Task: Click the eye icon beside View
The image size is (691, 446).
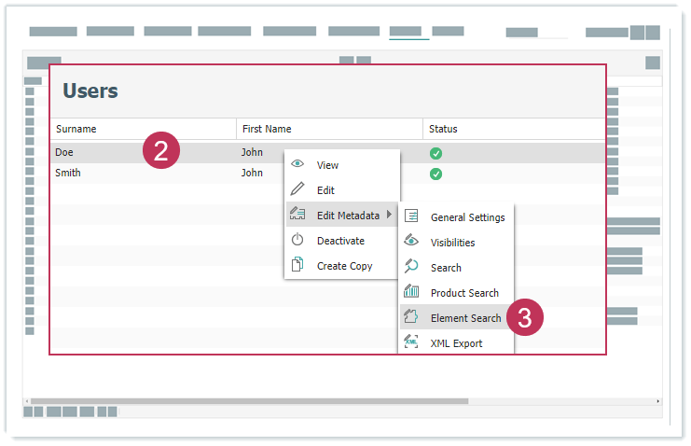Action: (x=297, y=164)
